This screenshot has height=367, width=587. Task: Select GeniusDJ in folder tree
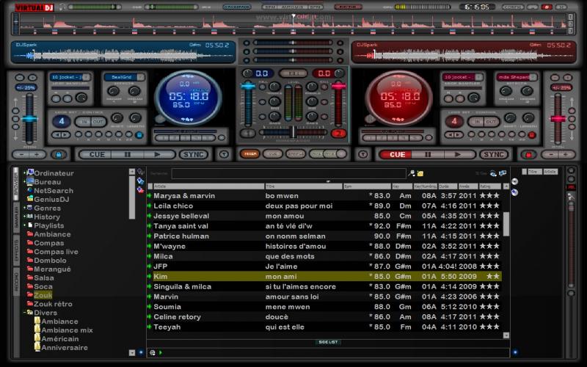pyautogui.click(x=51, y=199)
